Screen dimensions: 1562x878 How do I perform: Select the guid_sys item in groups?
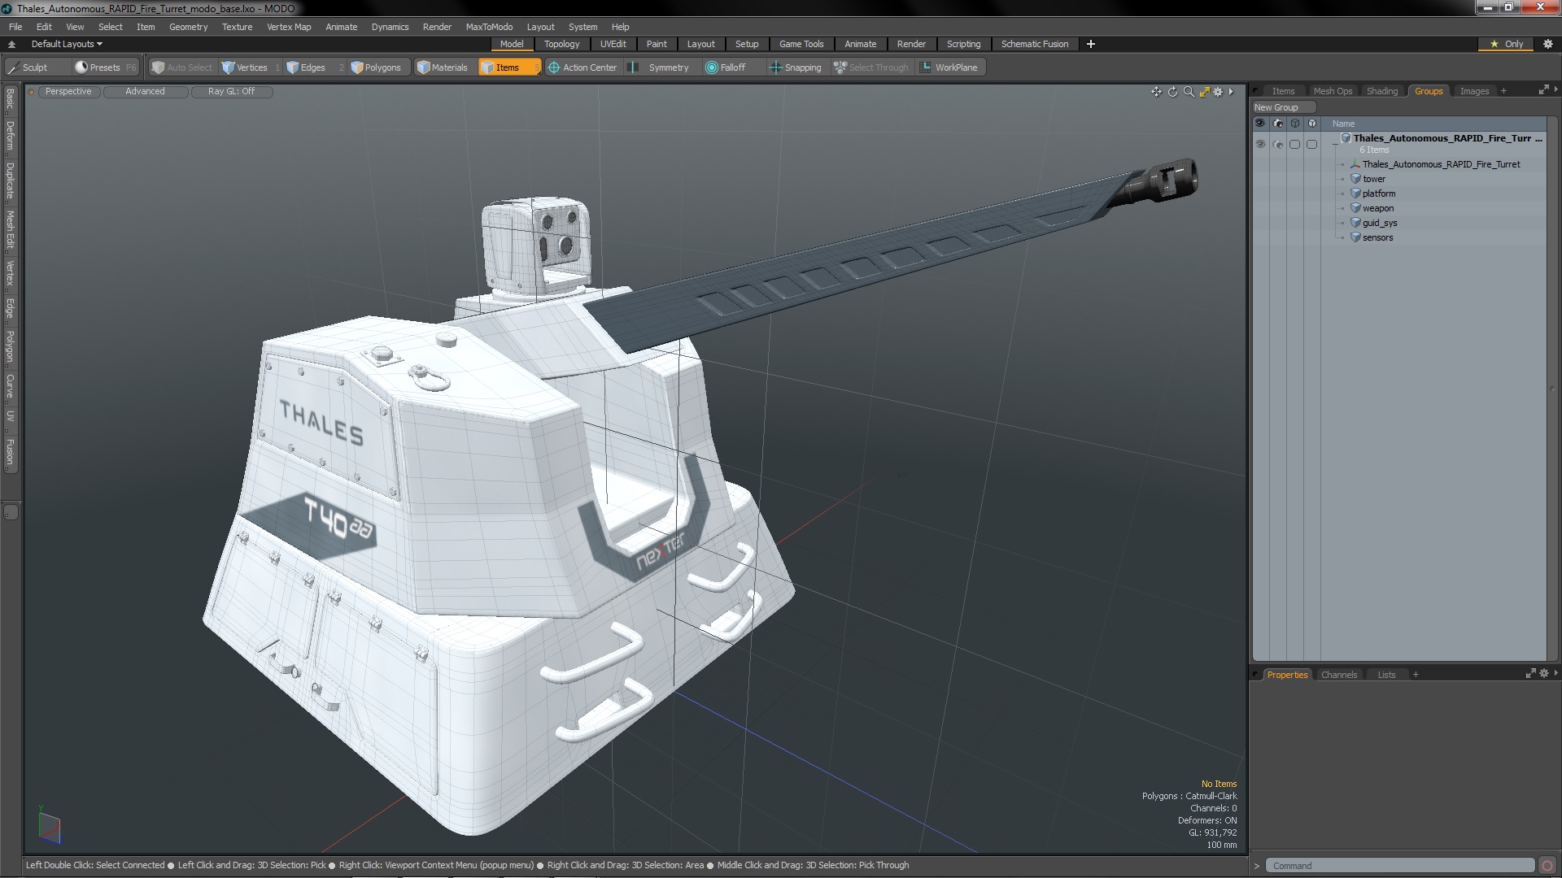click(x=1380, y=223)
